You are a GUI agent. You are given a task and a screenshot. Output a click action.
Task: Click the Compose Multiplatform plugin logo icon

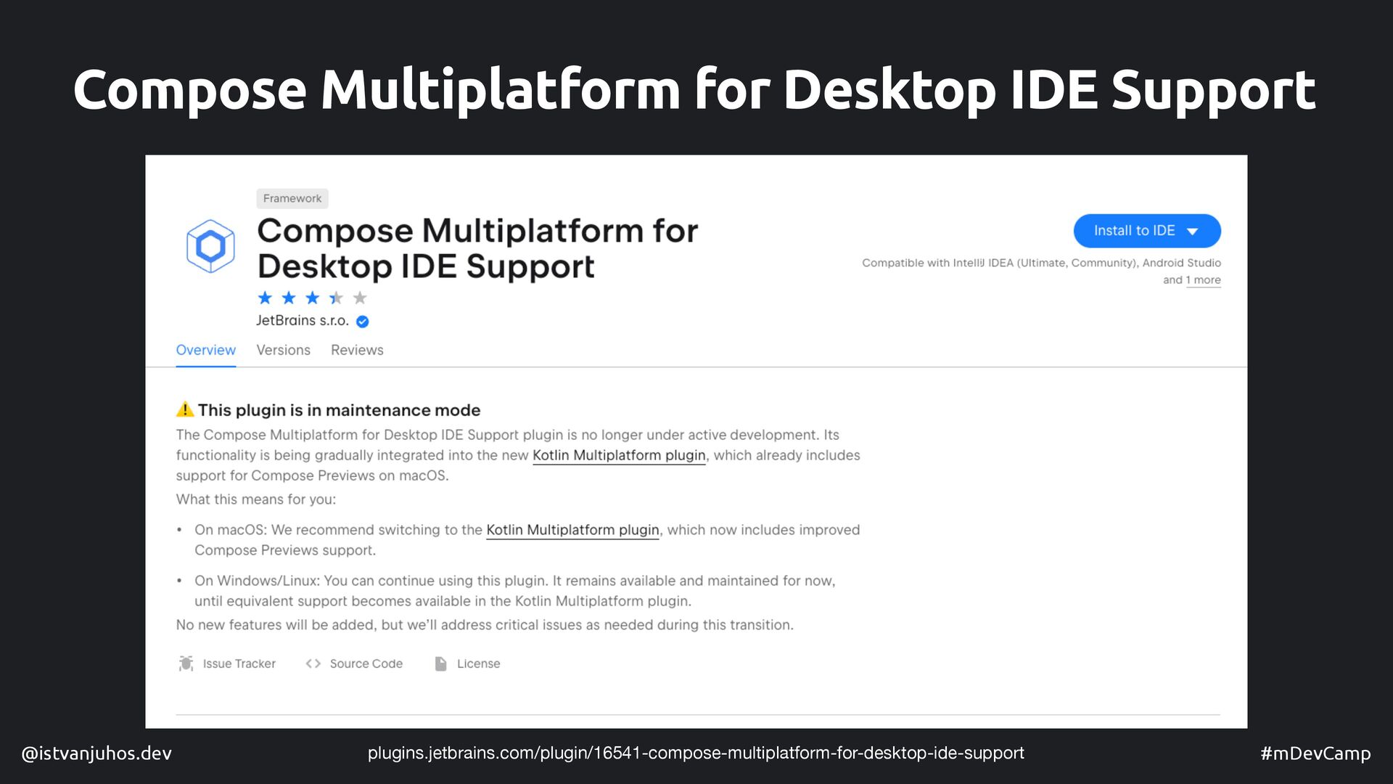[210, 246]
